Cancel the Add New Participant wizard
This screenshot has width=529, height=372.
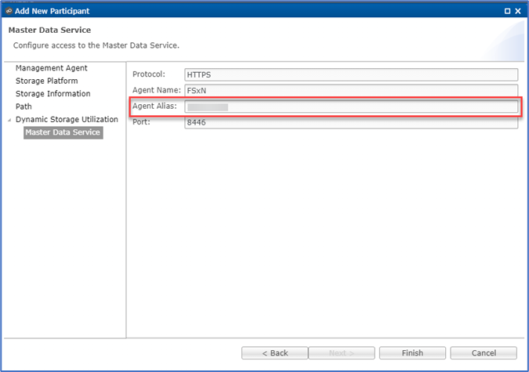tap(484, 353)
